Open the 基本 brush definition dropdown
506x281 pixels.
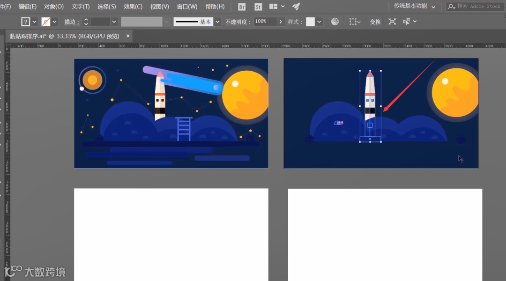pos(217,22)
